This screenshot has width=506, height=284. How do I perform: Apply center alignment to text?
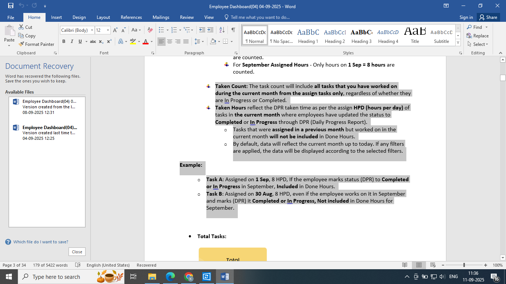pos(170,41)
